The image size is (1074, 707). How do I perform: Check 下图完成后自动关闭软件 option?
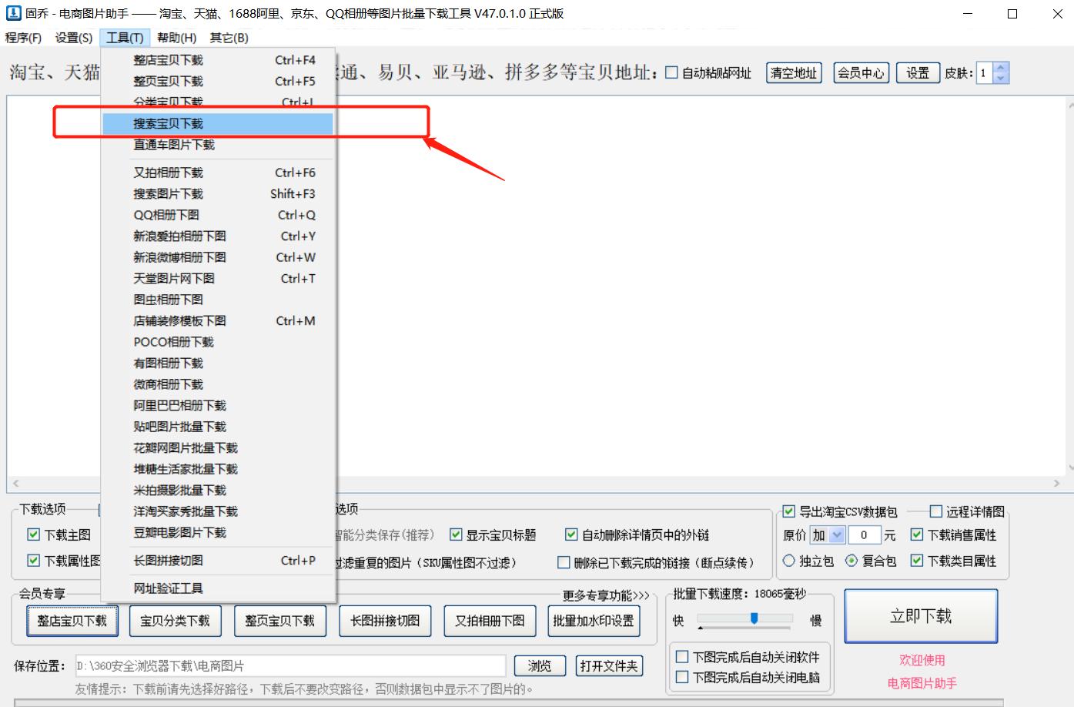click(681, 657)
